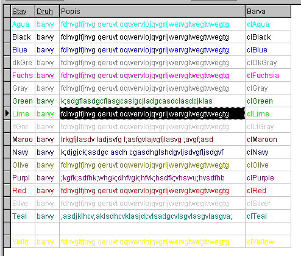
Task: Click the Red cell in Stav column
Action: [x=23, y=191]
